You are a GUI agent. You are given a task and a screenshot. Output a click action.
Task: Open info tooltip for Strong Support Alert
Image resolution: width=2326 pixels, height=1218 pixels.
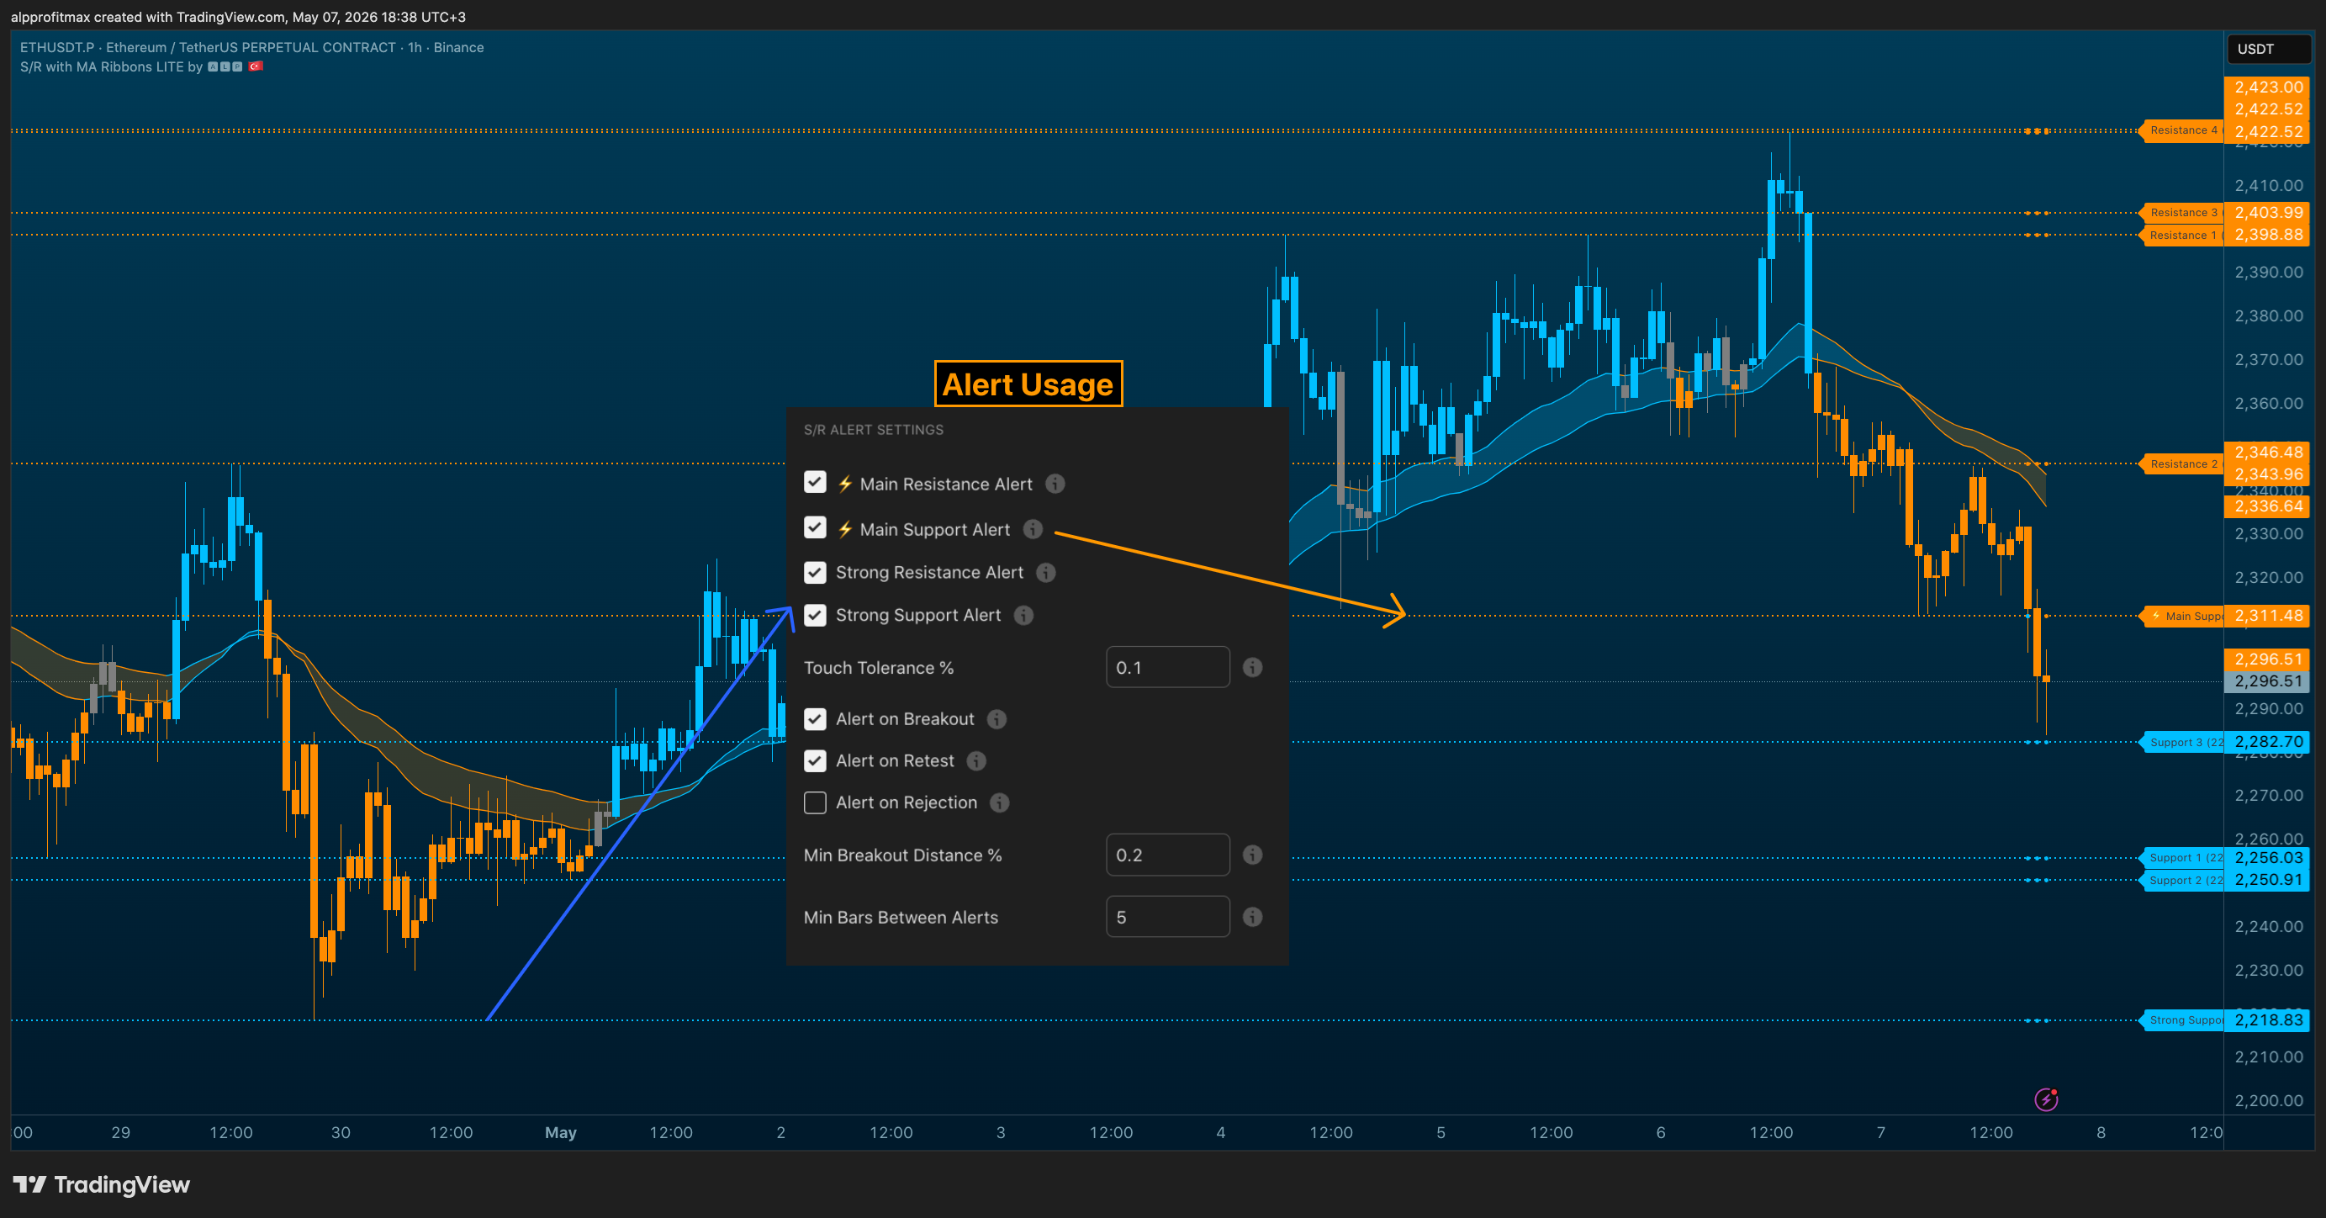click(x=1023, y=615)
